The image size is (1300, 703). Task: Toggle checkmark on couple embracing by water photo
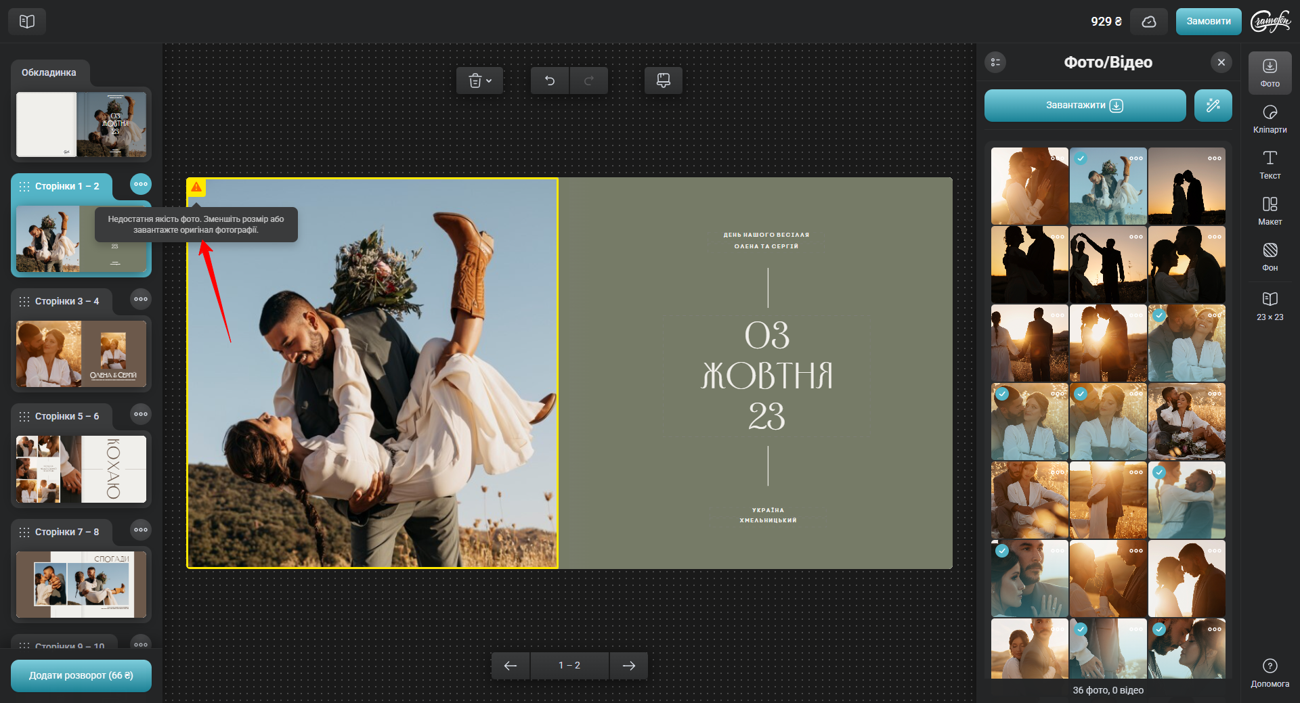pyautogui.click(x=1159, y=472)
